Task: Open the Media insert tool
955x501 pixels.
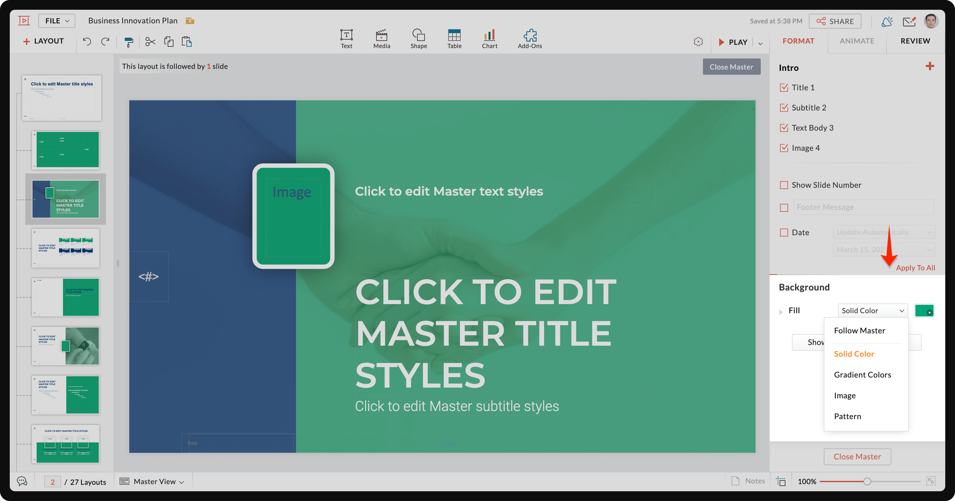Action: (x=381, y=39)
